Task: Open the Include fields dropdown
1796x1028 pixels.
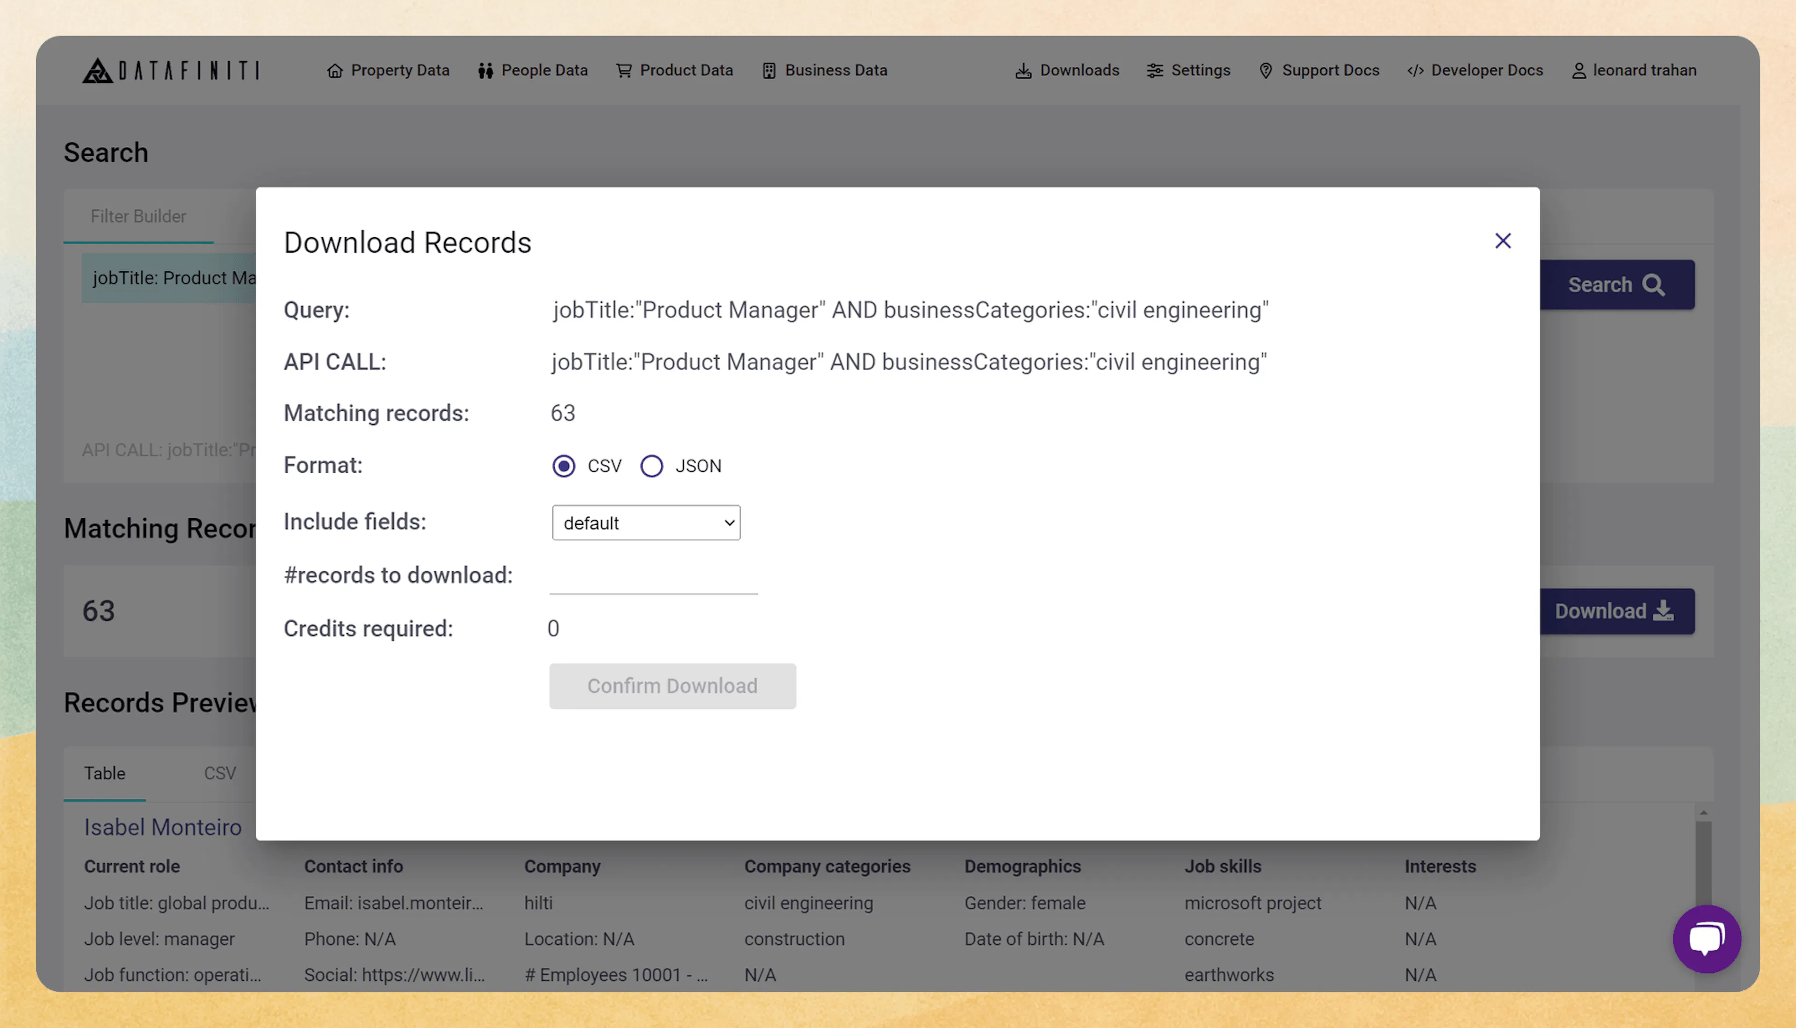Action: click(x=645, y=523)
